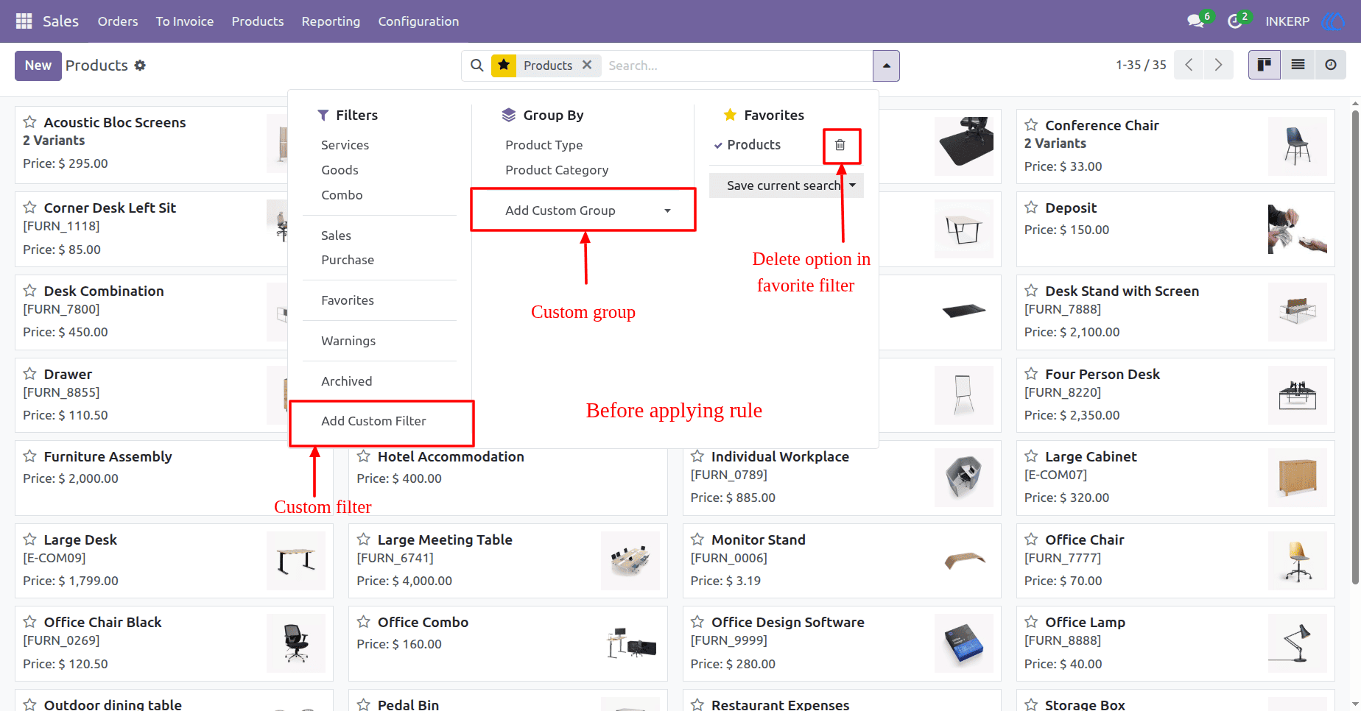1361x711 pixels.
Task: Remove the Products facet with its X
Action: 587,65
